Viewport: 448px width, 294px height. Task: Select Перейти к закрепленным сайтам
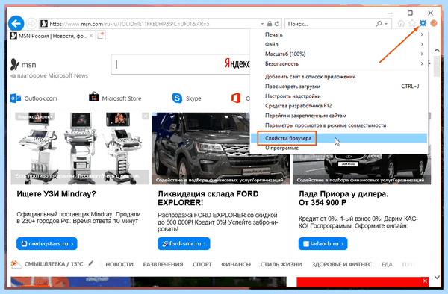(339, 116)
